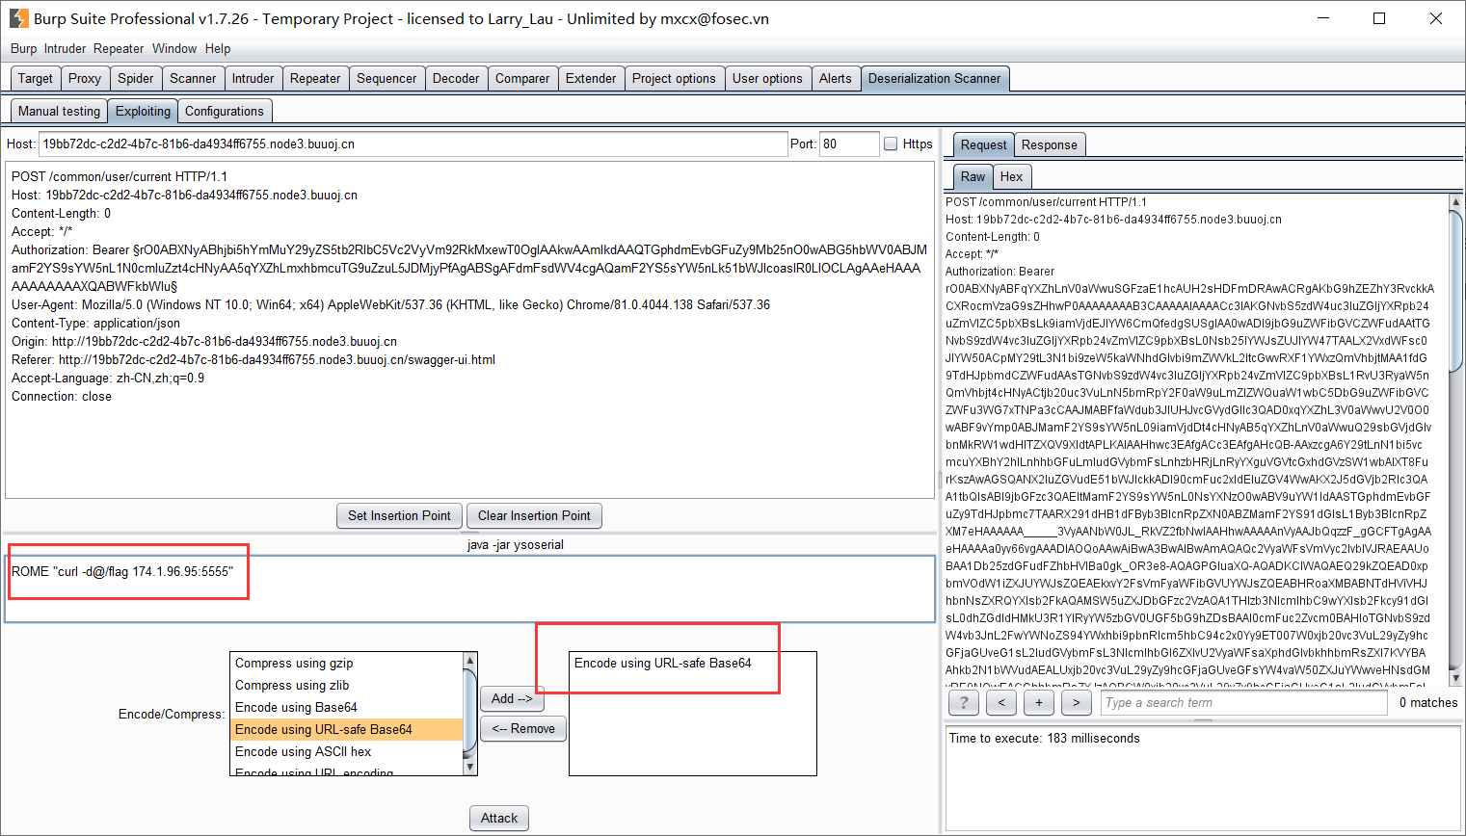
Task: Switch to the Proxy tab
Action: point(85,78)
